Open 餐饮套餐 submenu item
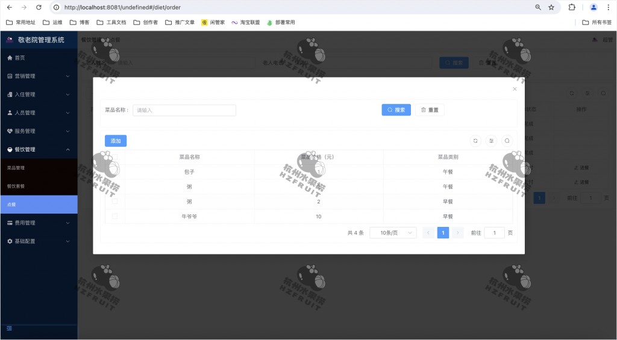617x340 pixels. point(39,186)
